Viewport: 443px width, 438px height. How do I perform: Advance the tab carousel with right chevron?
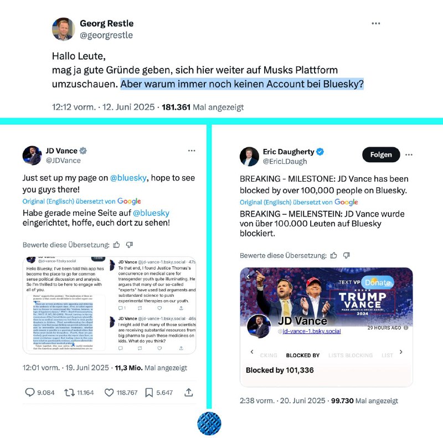tap(401, 352)
